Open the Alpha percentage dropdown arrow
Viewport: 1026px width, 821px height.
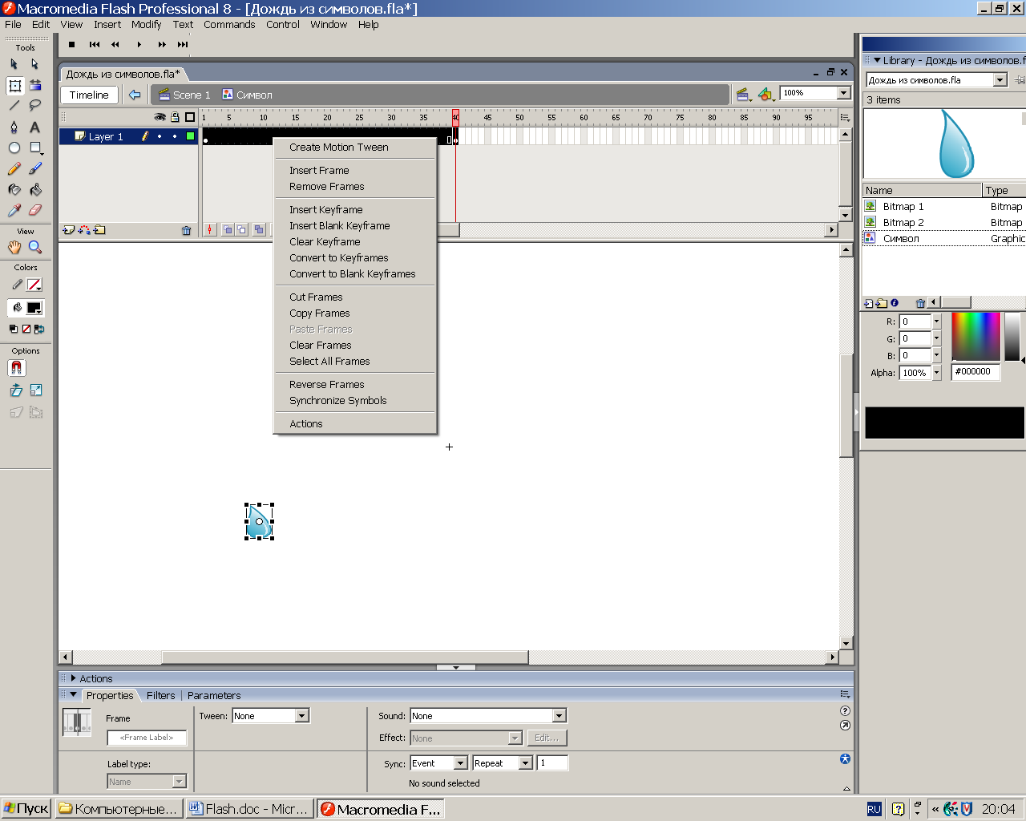point(936,373)
